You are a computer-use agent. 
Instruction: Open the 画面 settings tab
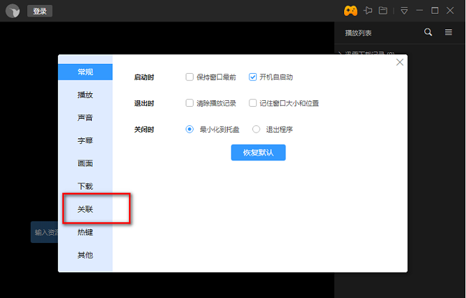pyautogui.click(x=85, y=163)
